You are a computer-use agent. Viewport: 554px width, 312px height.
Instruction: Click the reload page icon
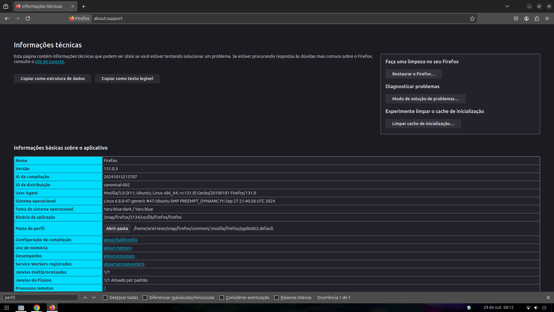point(28,18)
